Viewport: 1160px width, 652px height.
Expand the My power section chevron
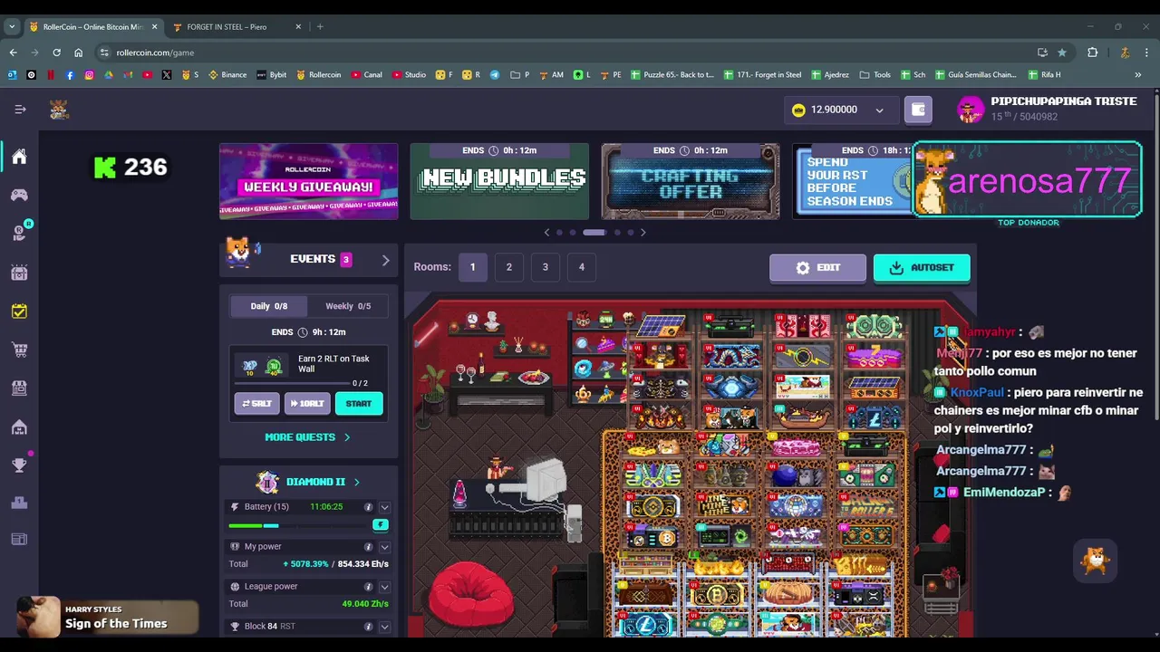pos(384,547)
